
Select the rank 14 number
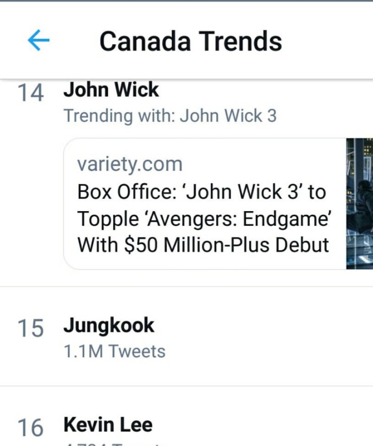coord(30,93)
